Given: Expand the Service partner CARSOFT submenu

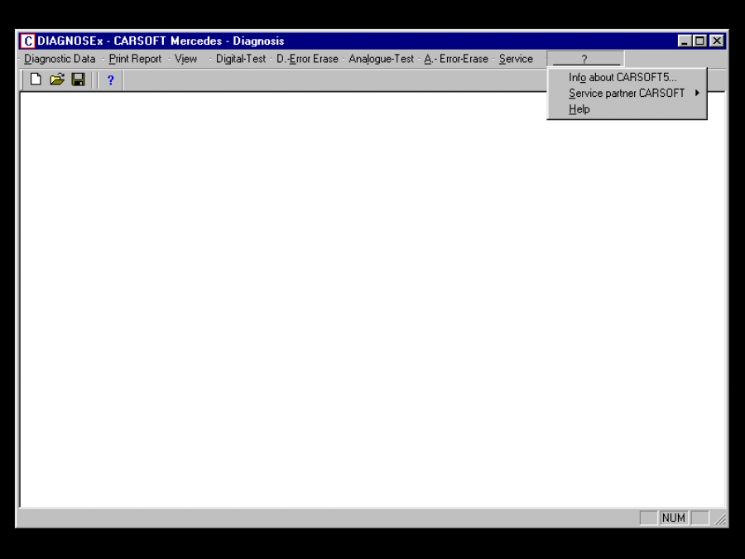Looking at the screenshot, I should [627, 94].
